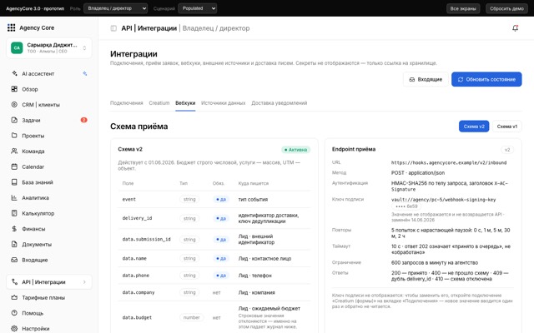This screenshot has width=534, height=333.
Task: Click the Входящие button in header
Action: (426, 79)
